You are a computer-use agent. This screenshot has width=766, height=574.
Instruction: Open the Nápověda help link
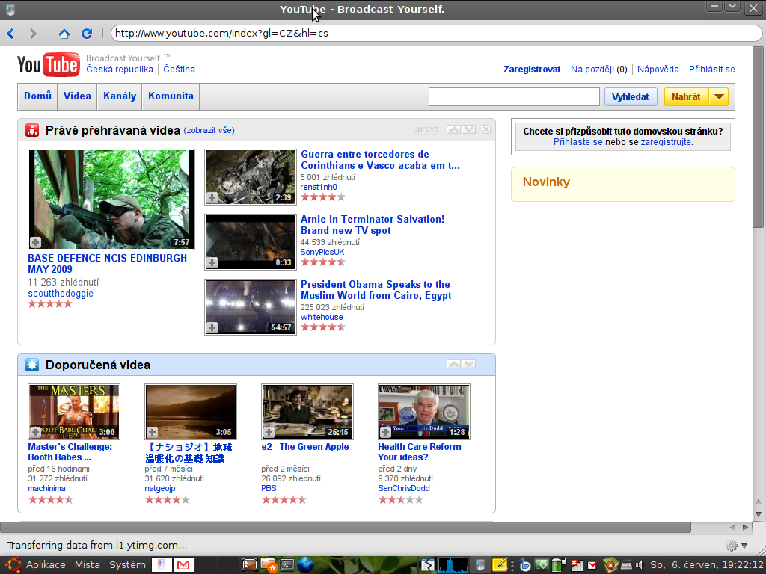658,70
